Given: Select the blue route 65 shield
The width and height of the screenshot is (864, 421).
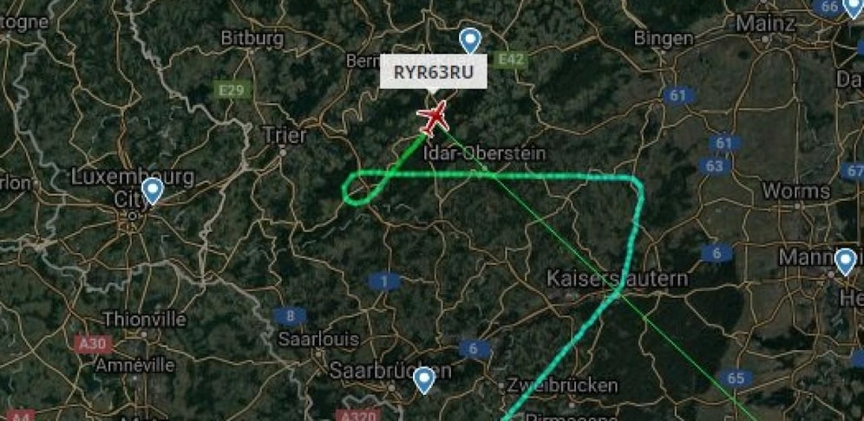Looking at the screenshot, I should pyautogui.click(x=736, y=378).
